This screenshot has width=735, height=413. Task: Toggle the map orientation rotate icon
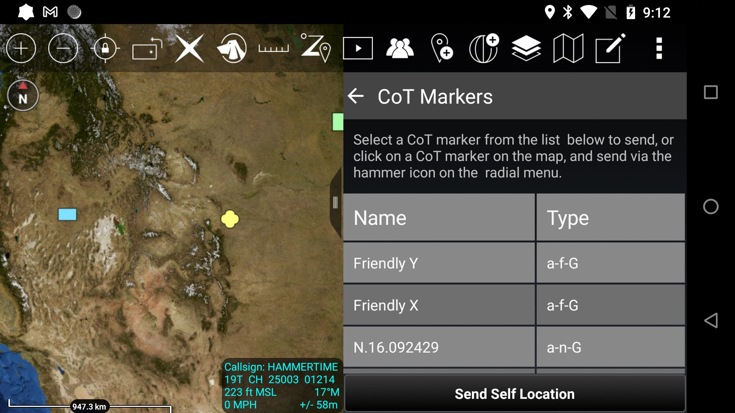[147, 49]
